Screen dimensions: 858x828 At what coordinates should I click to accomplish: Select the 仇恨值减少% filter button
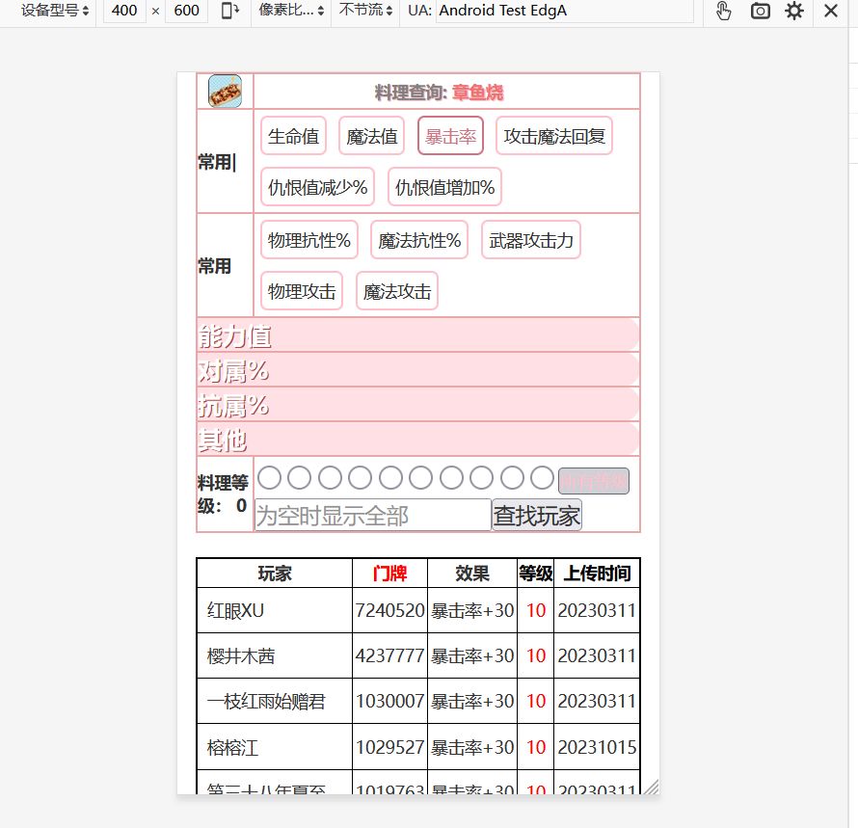click(317, 187)
